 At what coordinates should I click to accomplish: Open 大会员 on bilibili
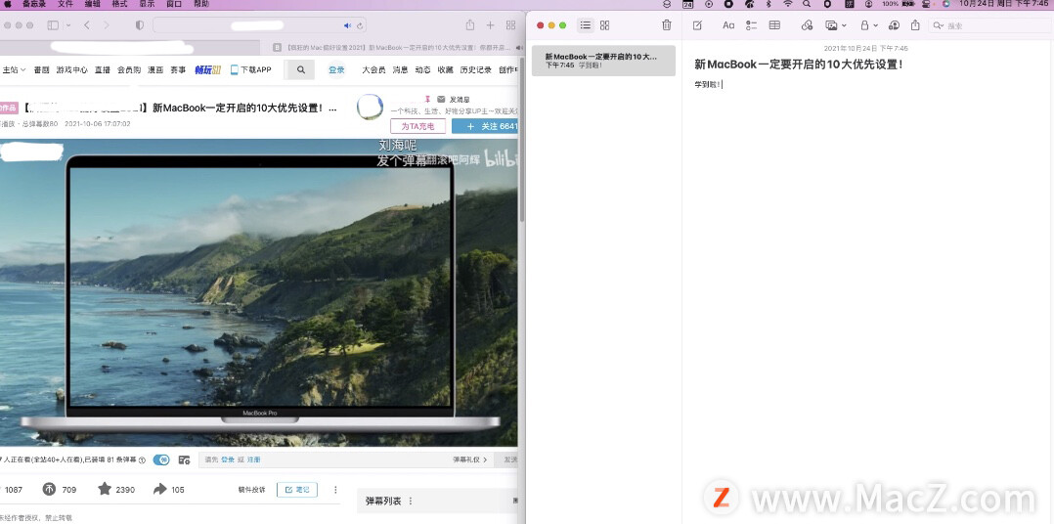[373, 69]
